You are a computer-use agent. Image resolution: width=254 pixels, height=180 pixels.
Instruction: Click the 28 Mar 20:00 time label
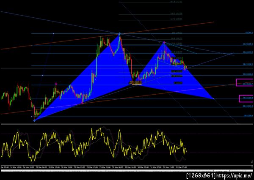[x=67, y=167]
